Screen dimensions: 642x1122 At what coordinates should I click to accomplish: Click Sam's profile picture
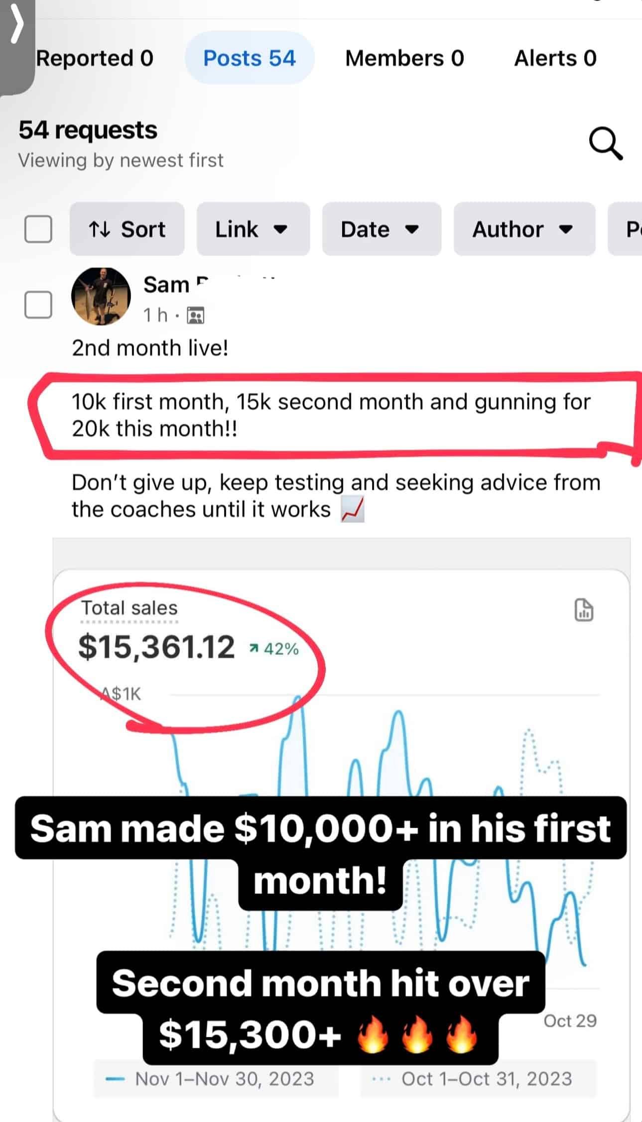click(x=101, y=296)
